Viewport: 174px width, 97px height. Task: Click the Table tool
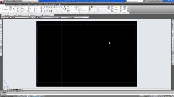[x=70, y=11]
